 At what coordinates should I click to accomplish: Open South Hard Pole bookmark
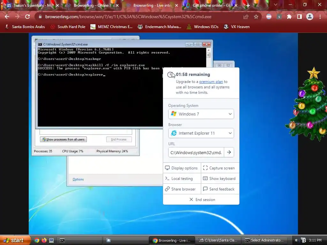point(68,27)
